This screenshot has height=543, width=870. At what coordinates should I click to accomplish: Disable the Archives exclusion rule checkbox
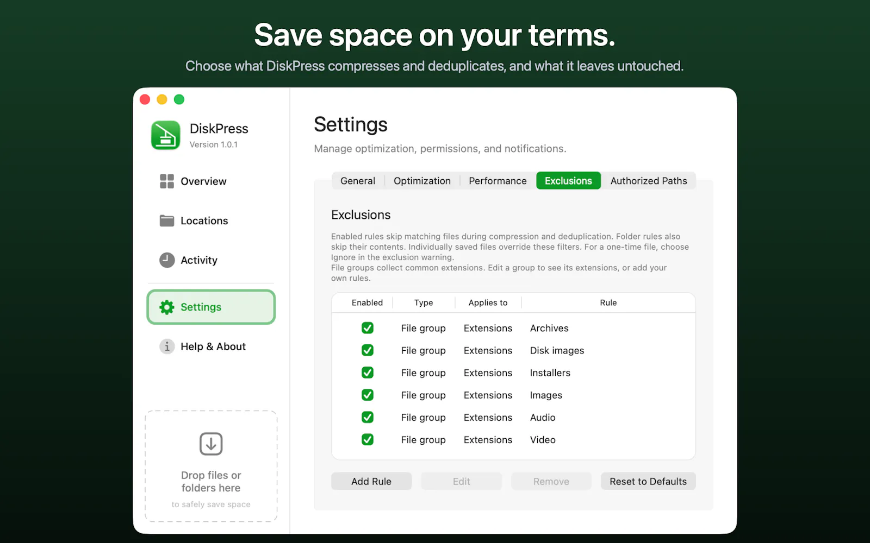368,328
